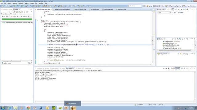Open Google Chrome from the taskbar
This screenshot has width=197, height=110.
pyautogui.click(x=28, y=108)
